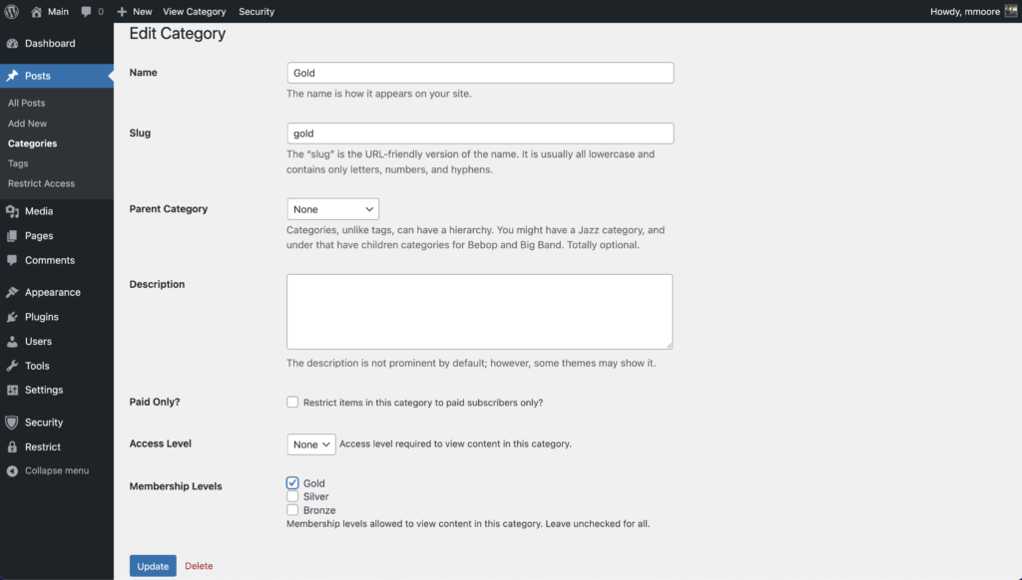Click the Posts pushpin icon
Image resolution: width=1022 pixels, height=580 pixels.
[12, 76]
